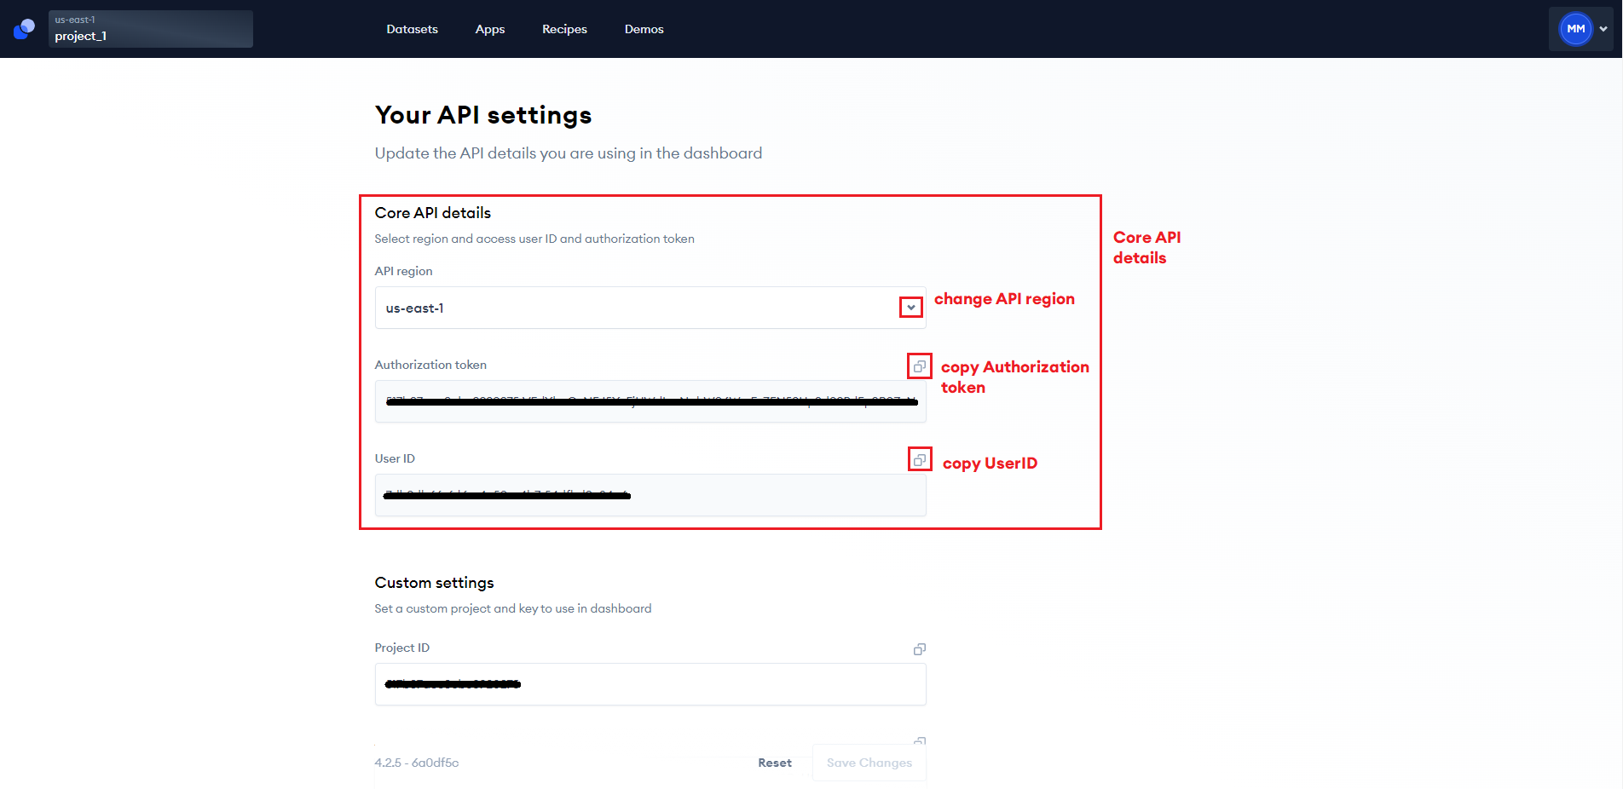Navigate to Demos
1623x789 pixels.
[x=644, y=29]
